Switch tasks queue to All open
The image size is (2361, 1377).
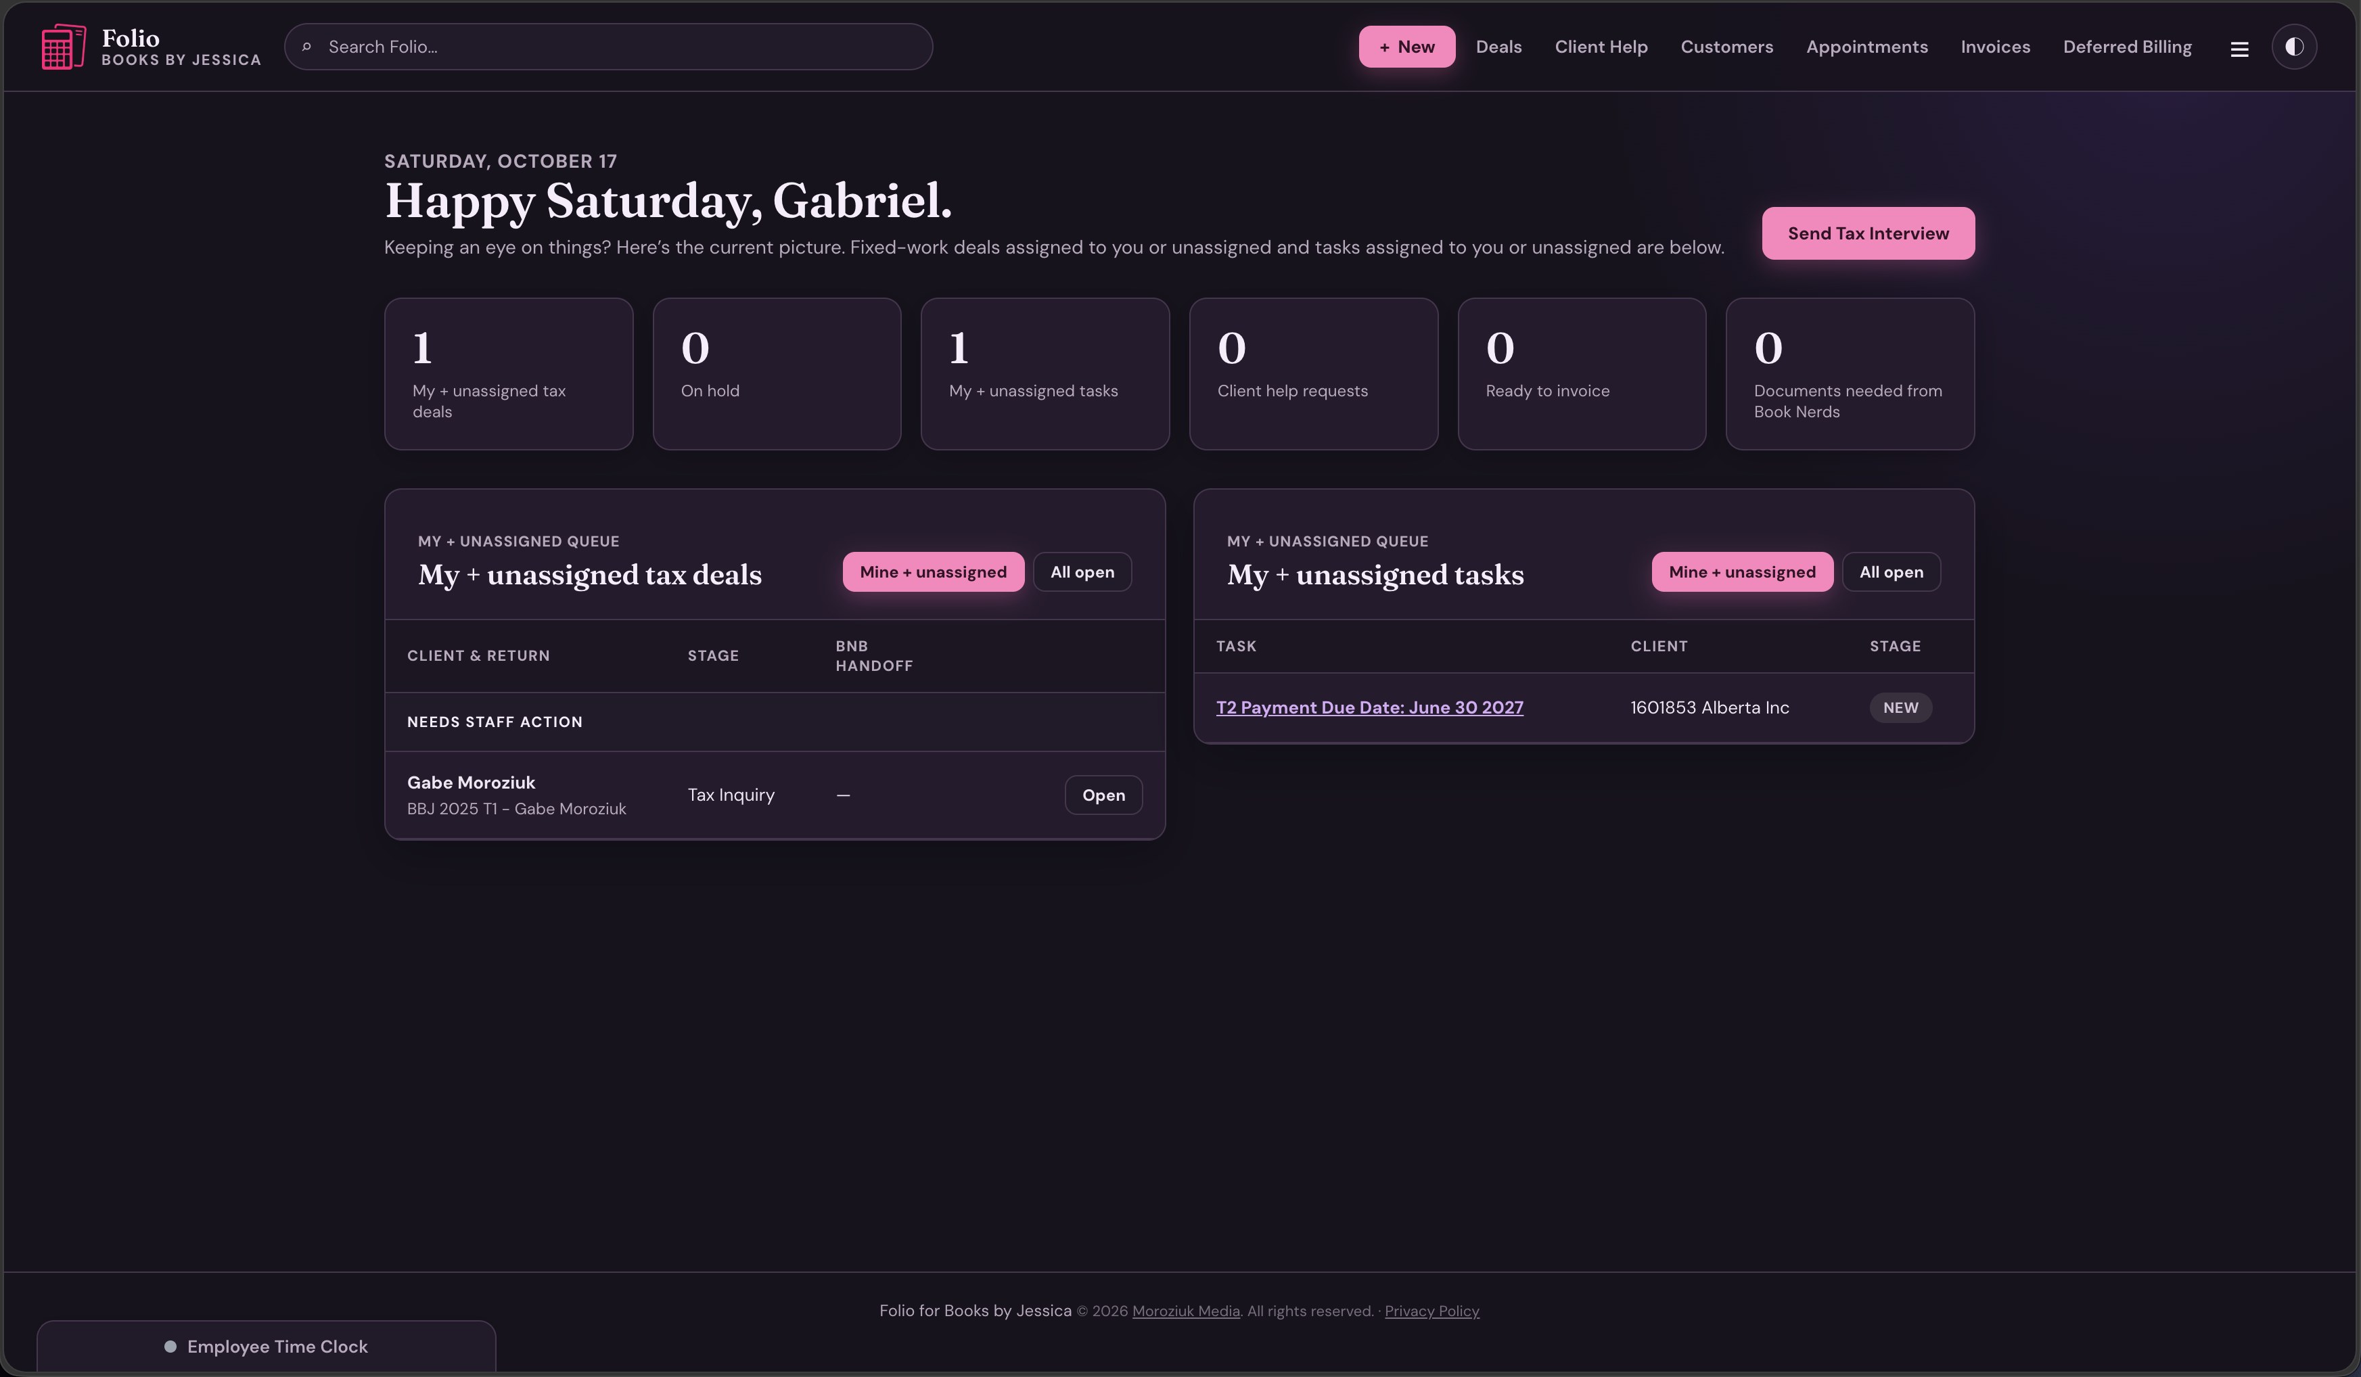(x=1891, y=572)
